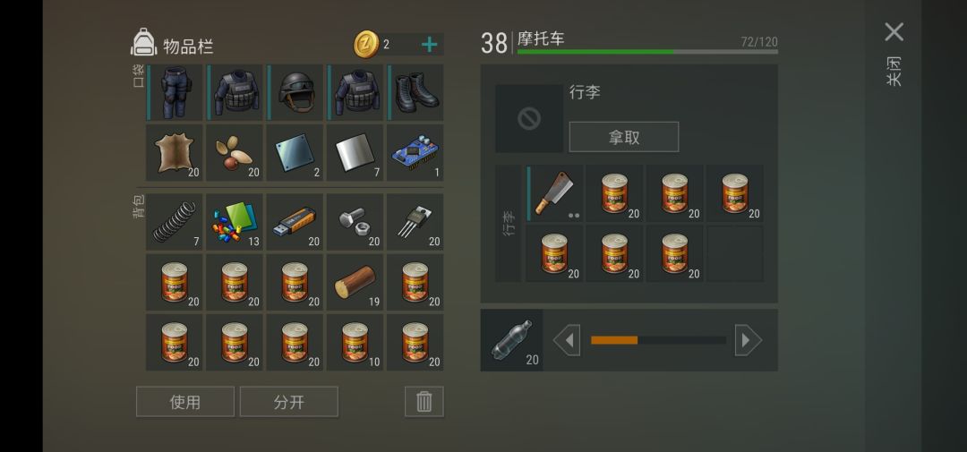The image size is (967, 452).
Task: Select the USB flash drive item
Action: [x=295, y=222]
